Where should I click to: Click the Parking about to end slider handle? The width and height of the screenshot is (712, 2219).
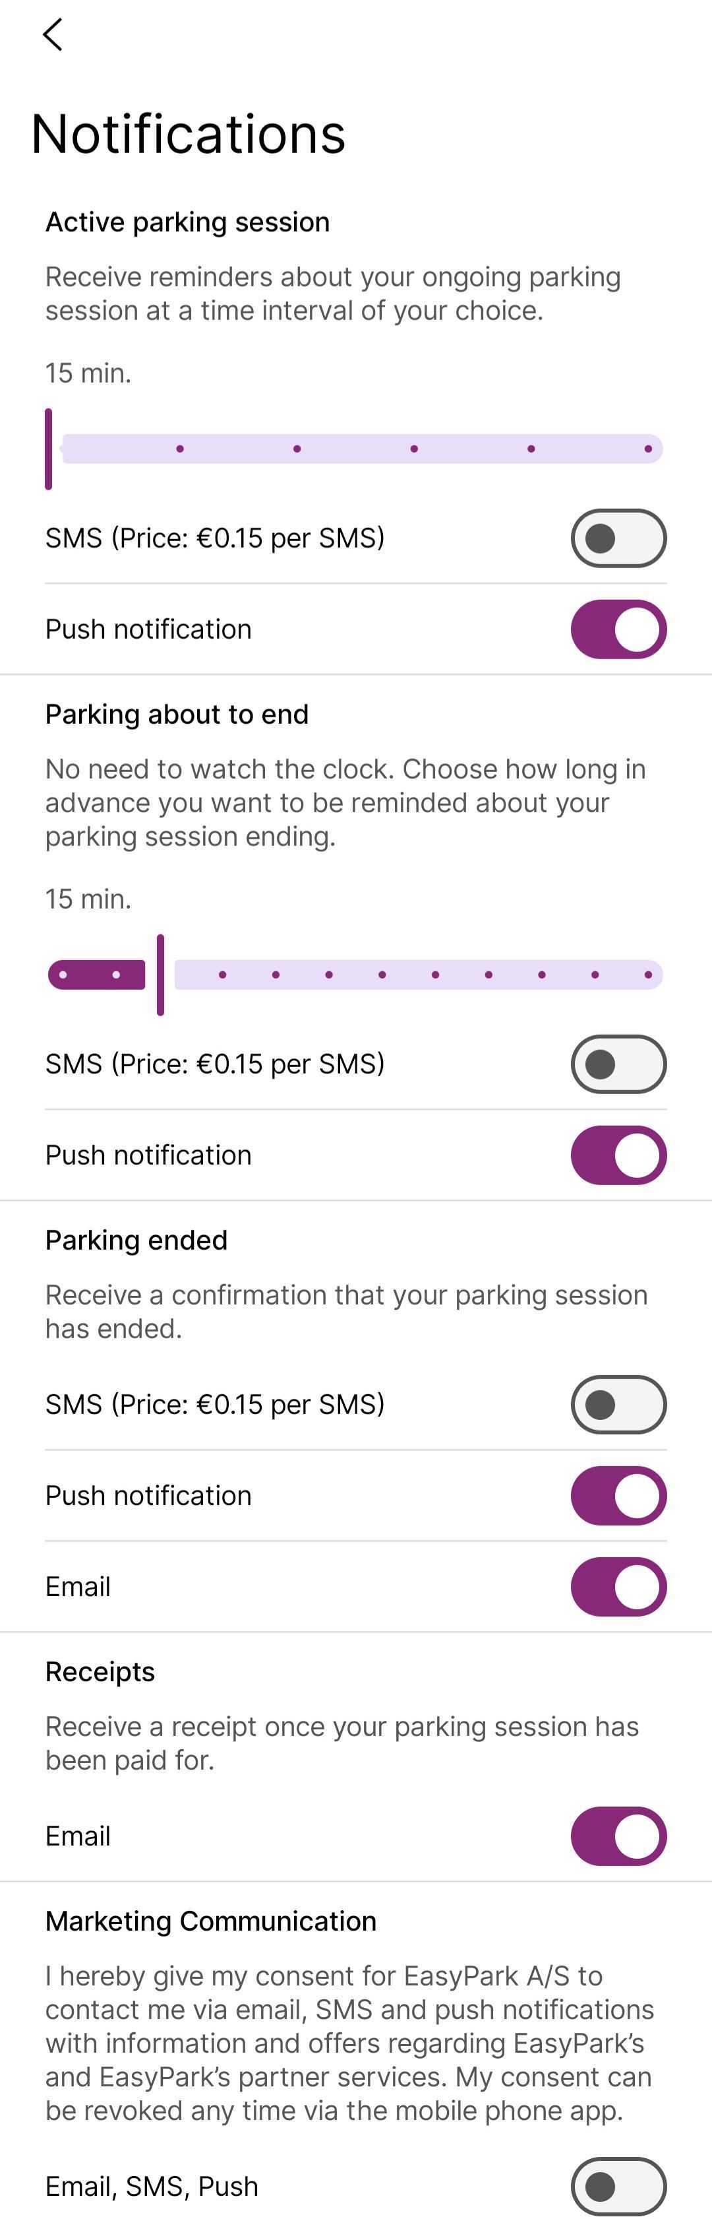tap(160, 975)
